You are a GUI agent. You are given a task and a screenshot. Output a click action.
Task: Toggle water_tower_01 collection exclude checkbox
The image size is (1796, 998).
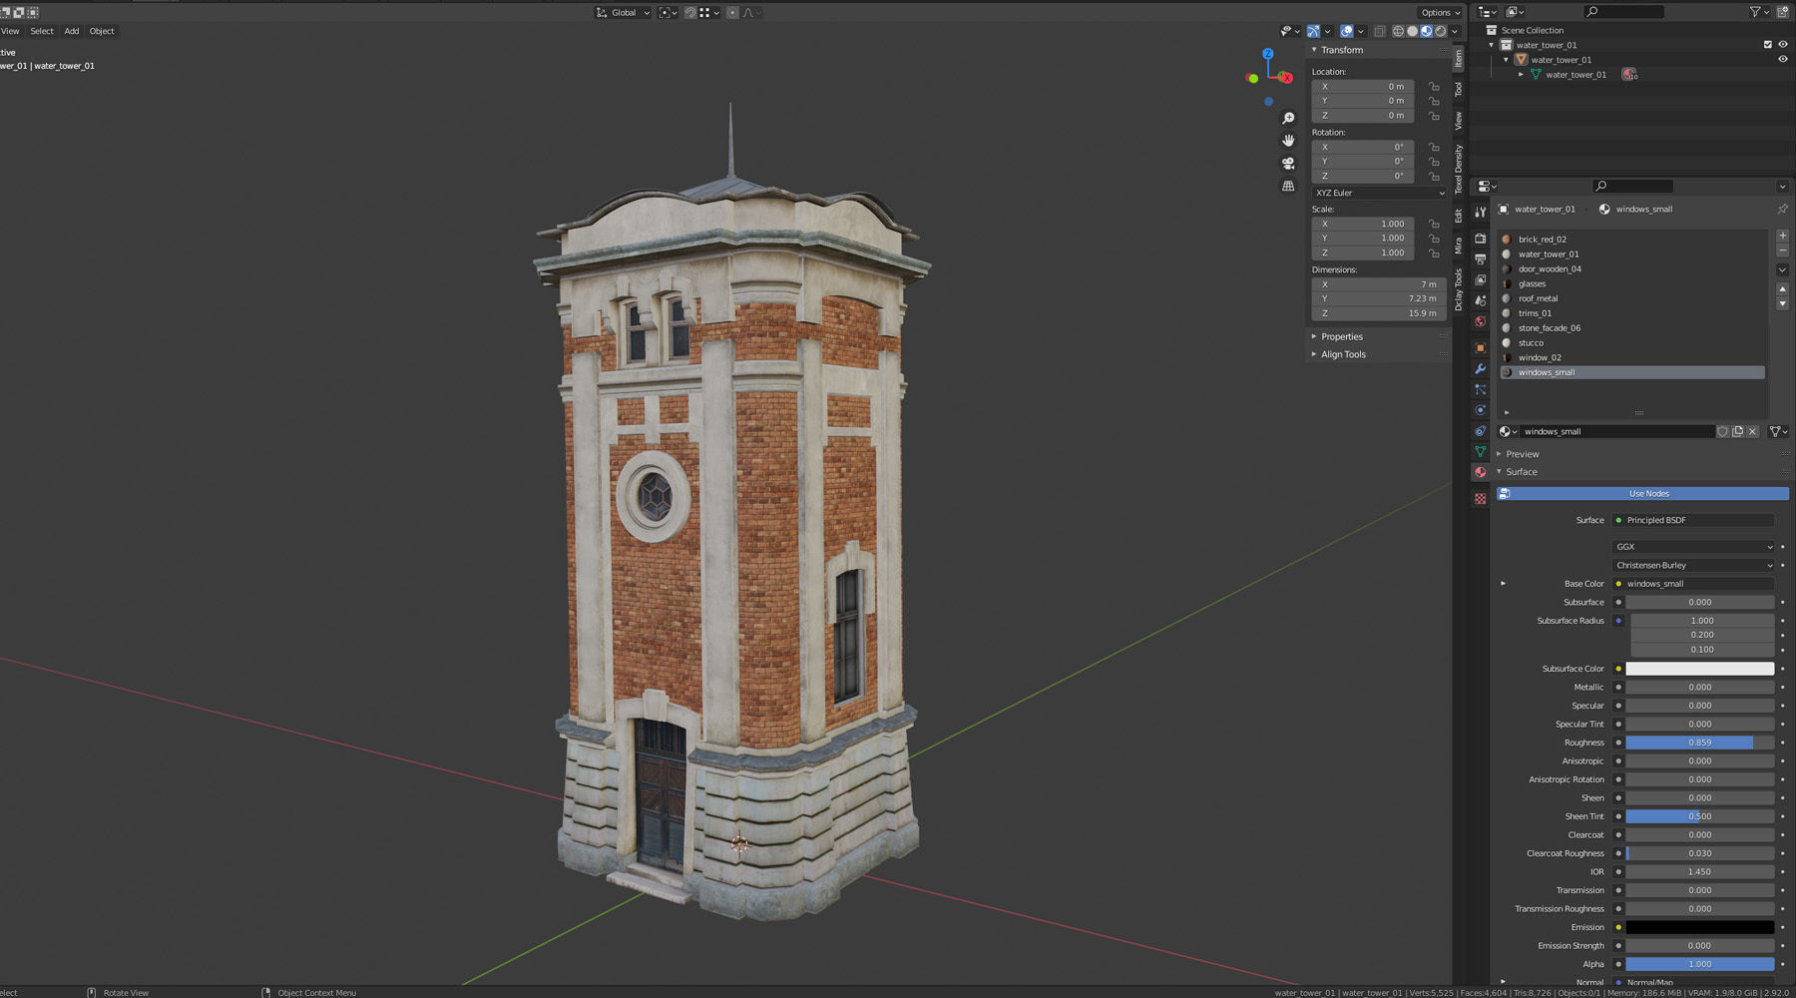[x=1767, y=45]
